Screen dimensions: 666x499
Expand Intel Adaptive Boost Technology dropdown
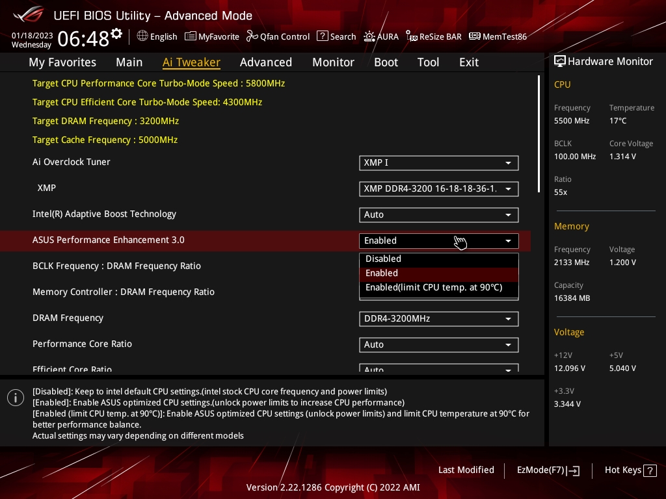coord(439,214)
